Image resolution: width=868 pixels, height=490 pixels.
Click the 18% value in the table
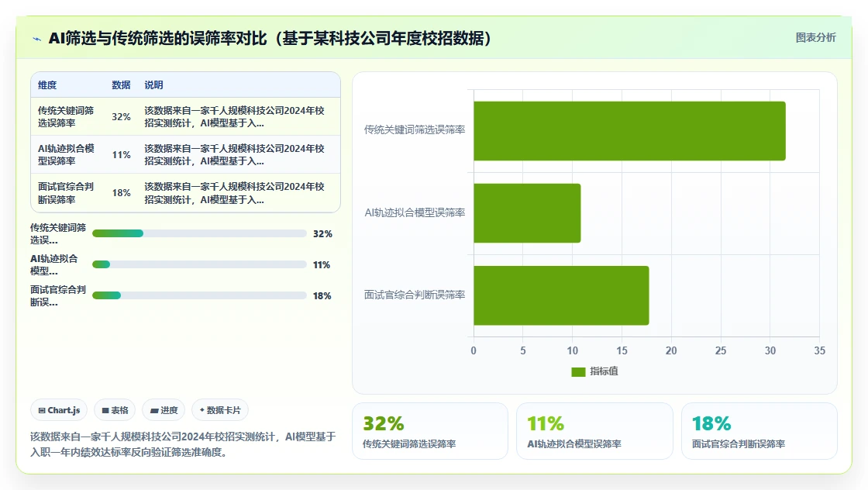tap(121, 193)
